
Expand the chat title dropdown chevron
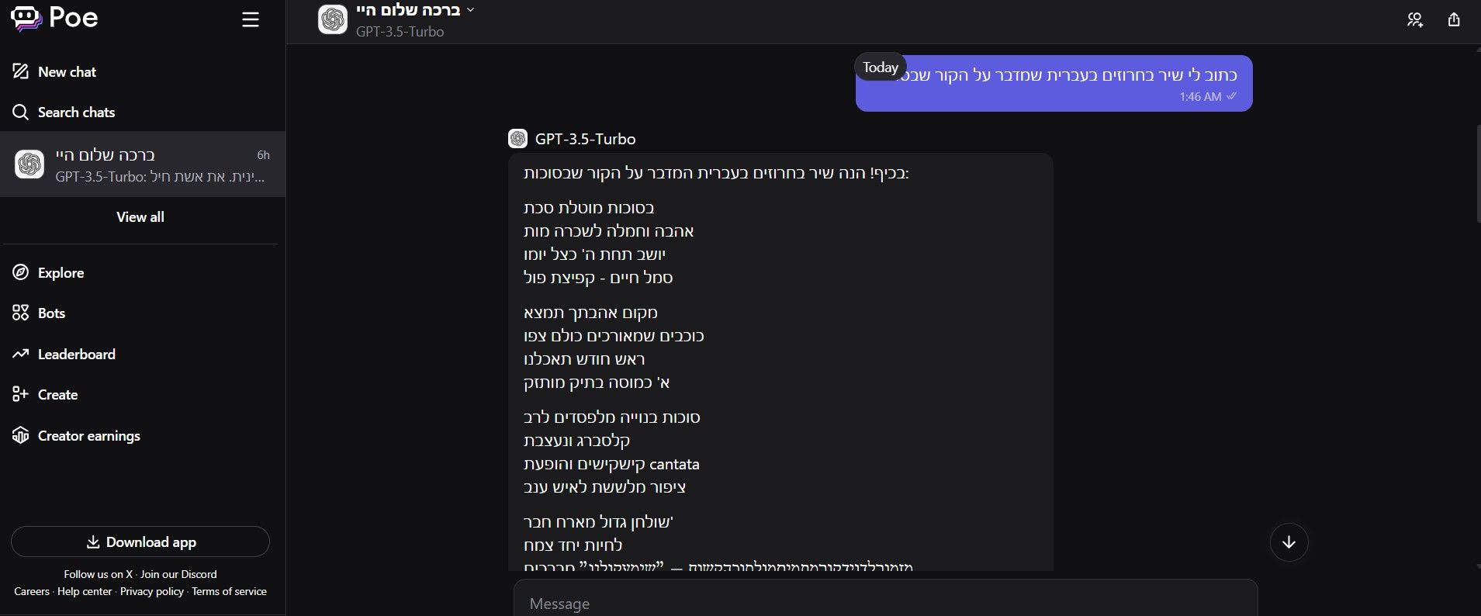[470, 10]
